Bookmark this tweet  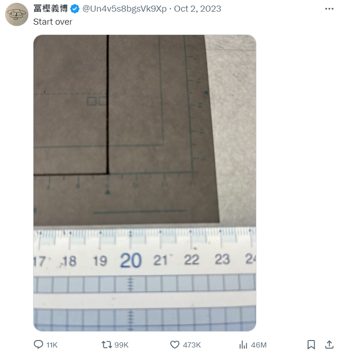point(311,345)
